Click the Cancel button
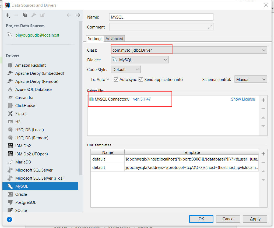 coord(228,219)
